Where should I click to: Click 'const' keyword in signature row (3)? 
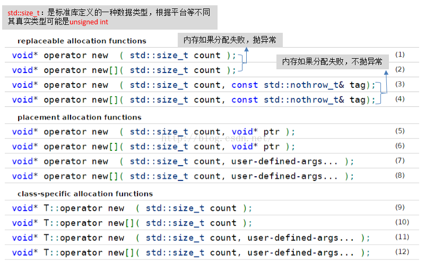245,85
